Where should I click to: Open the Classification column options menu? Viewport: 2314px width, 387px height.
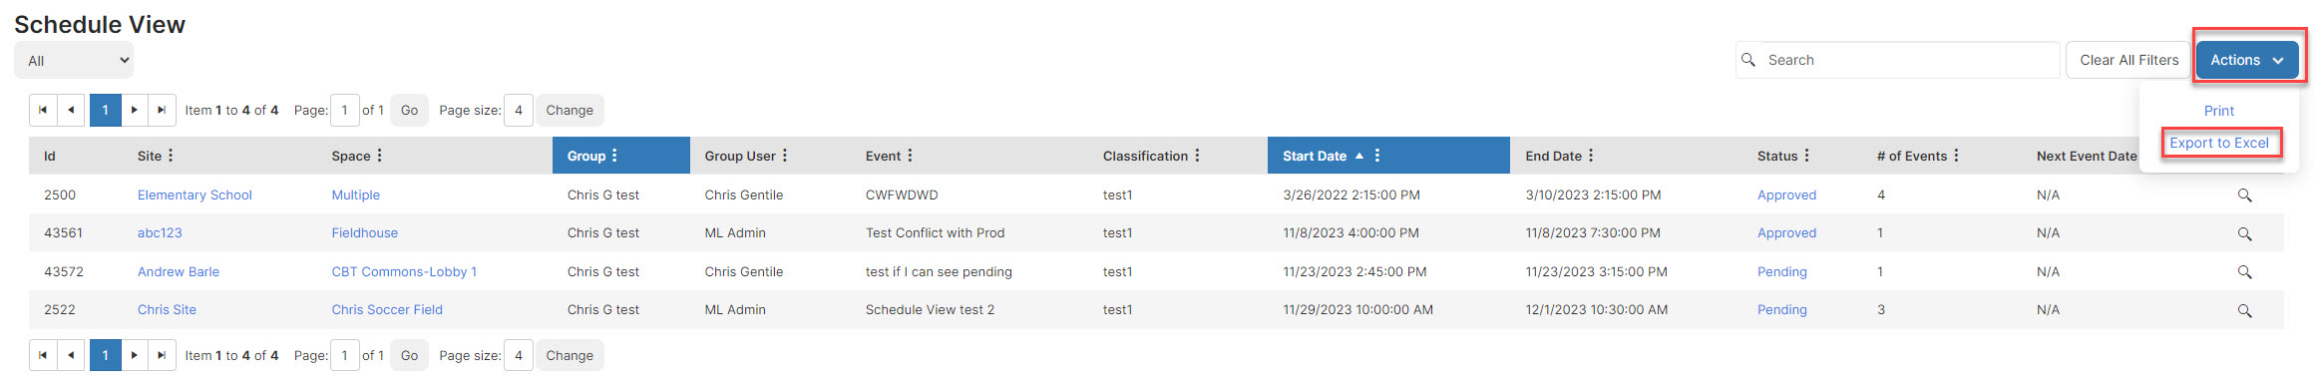coord(1197,156)
